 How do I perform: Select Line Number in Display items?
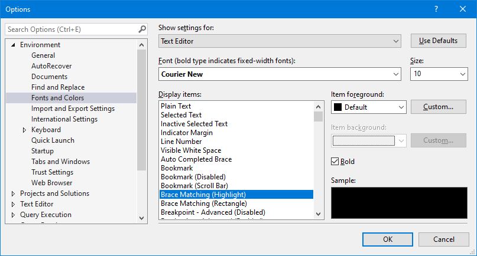[x=181, y=142]
